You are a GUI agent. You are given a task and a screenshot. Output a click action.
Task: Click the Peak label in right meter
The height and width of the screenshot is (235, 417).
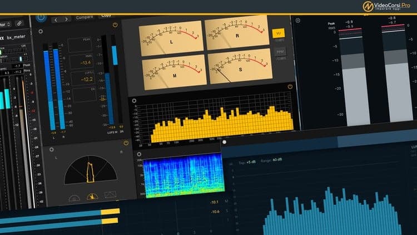click(x=331, y=24)
